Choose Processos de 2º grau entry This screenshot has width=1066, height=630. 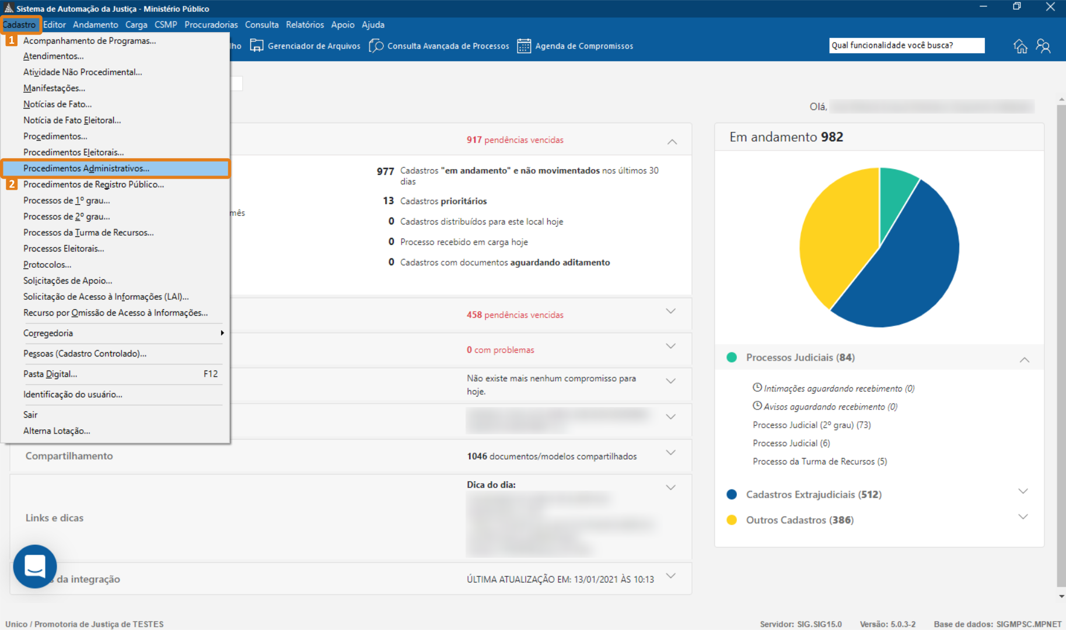click(116, 216)
